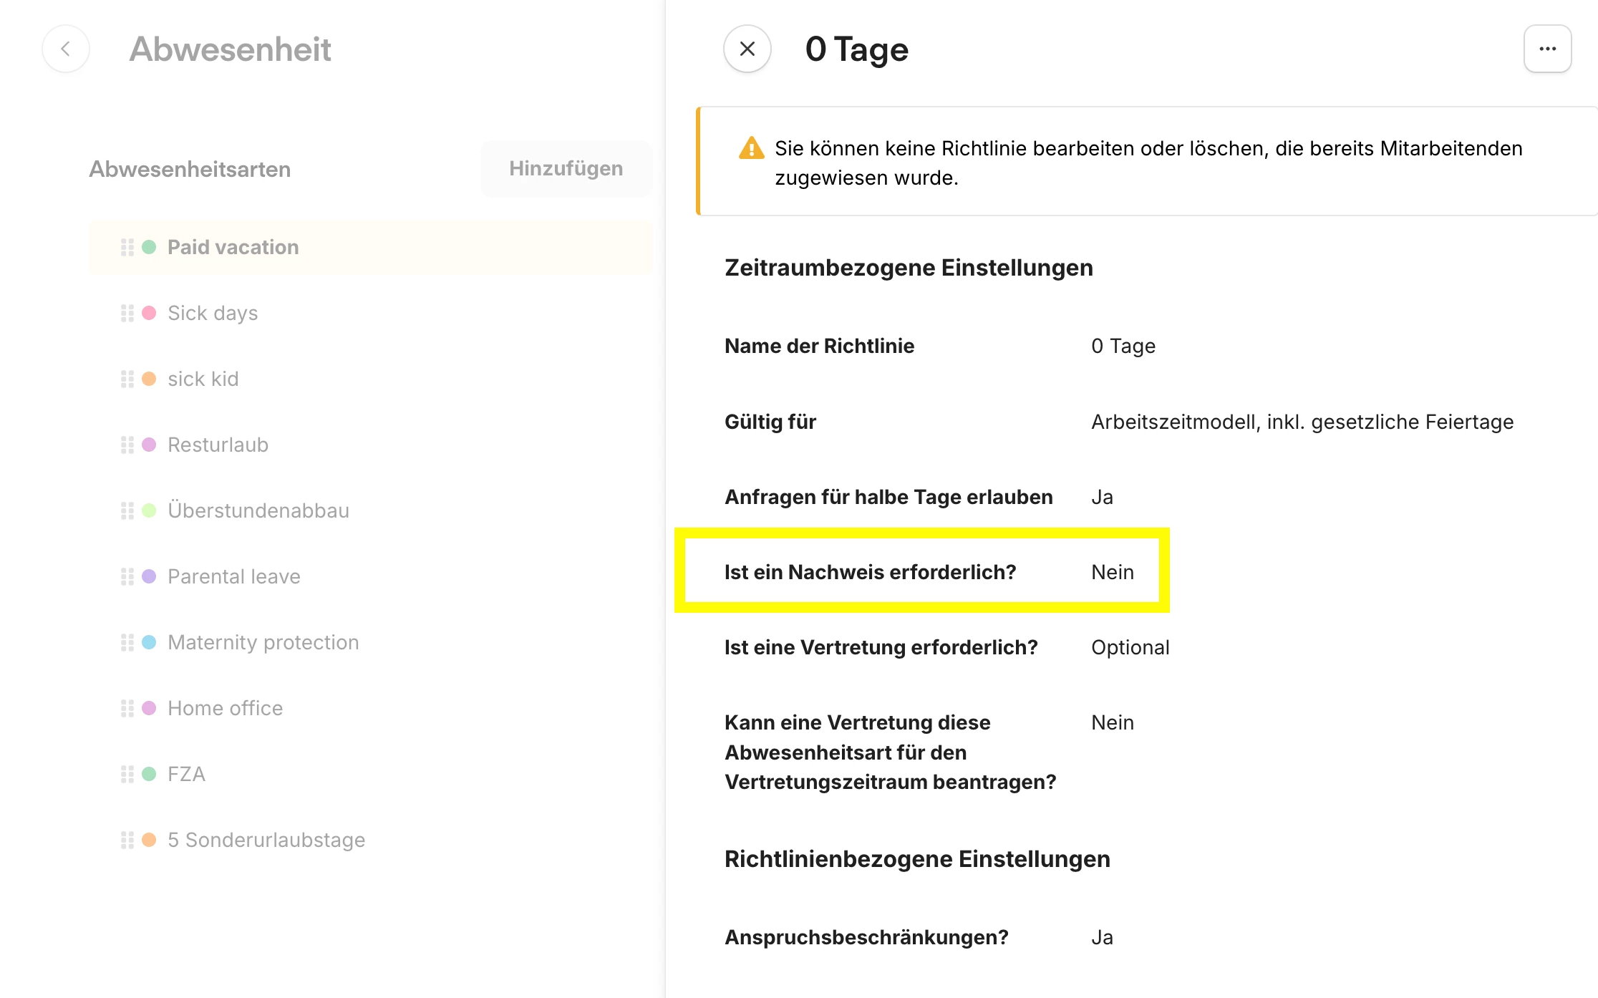Click drag handle beside Resturlaub

click(127, 445)
